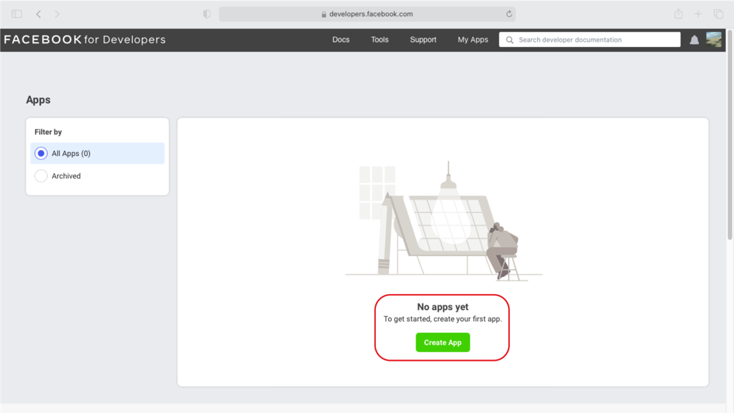Open the notifications bell
Viewport: 734px width, 413px height.
click(694, 40)
